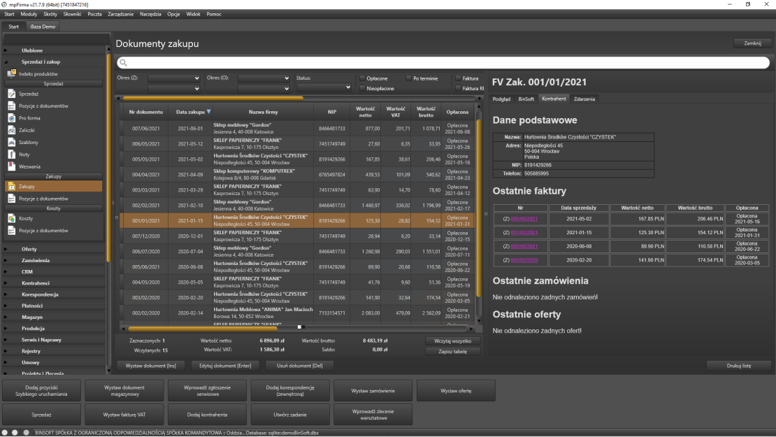Viewport: 776px width, 437px height.
Task: Click the magnifier icon in search bar
Action: (x=123, y=63)
